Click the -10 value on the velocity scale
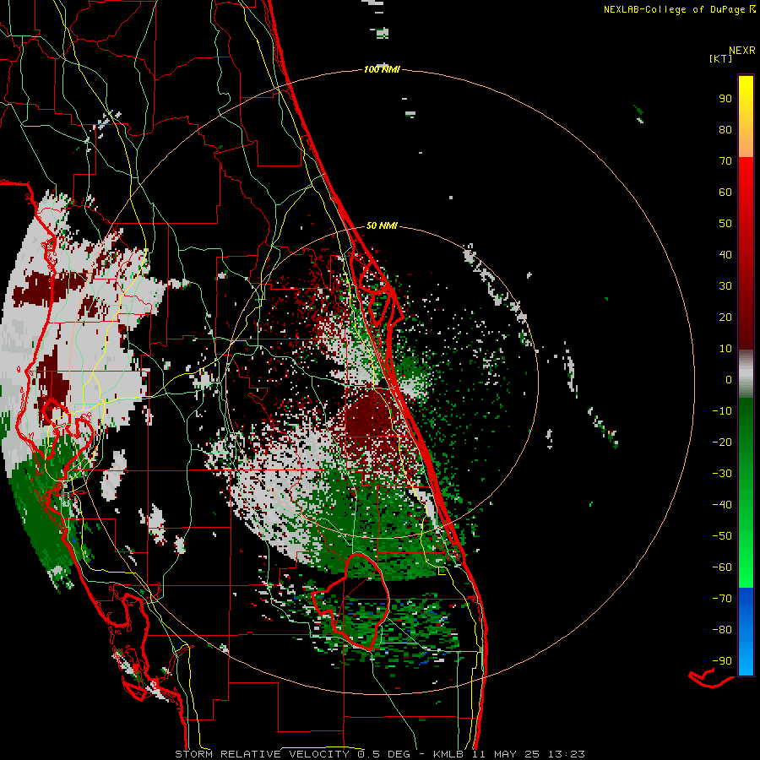Viewport: 760px width, 760px height. pos(722,411)
